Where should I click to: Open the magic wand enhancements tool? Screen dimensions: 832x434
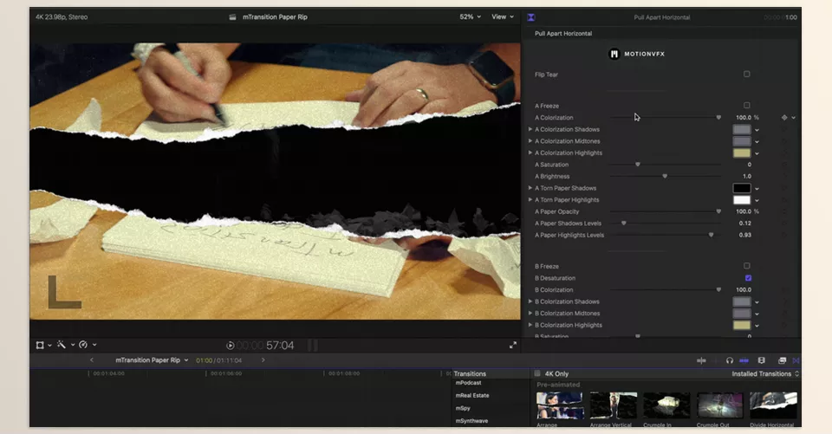tap(62, 345)
